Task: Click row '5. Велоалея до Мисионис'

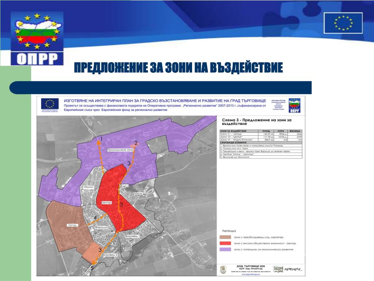Action: point(261,157)
